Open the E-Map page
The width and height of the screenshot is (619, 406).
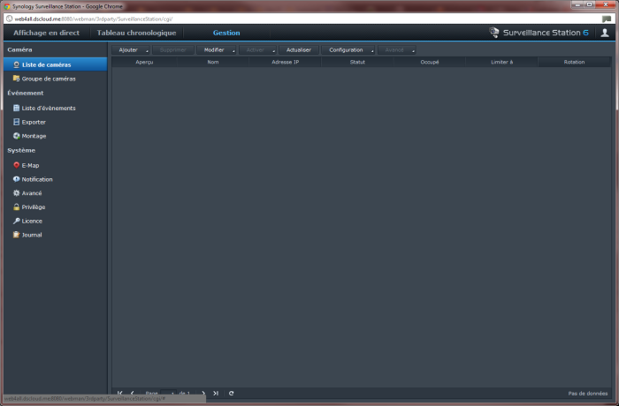click(30, 165)
